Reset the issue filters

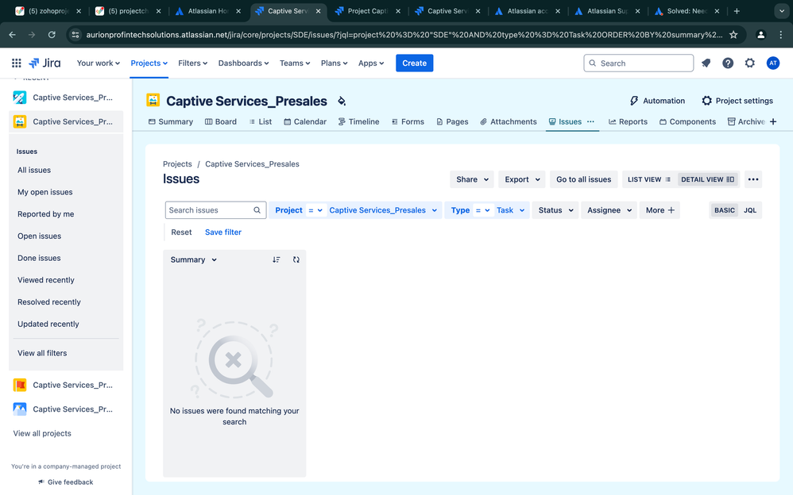(x=181, y=232)
